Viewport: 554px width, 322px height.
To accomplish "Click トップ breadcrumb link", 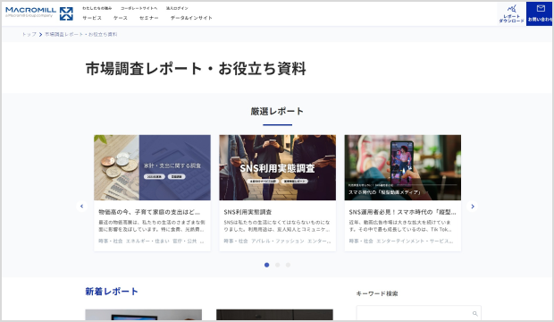I will coord(29,34).
